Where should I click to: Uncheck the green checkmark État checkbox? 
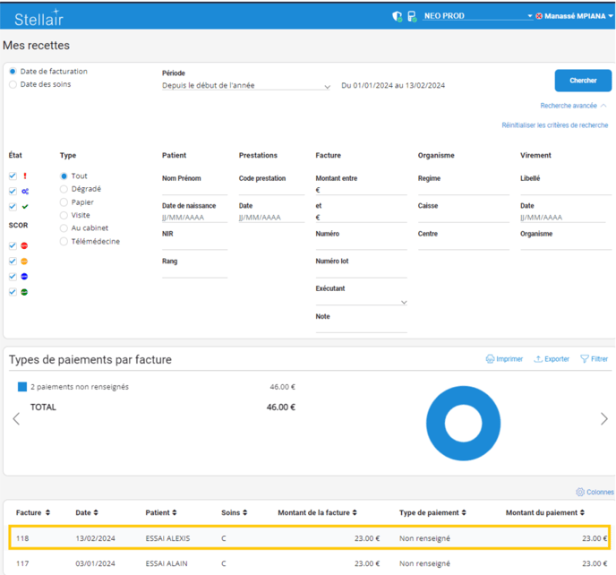(13, 207)
